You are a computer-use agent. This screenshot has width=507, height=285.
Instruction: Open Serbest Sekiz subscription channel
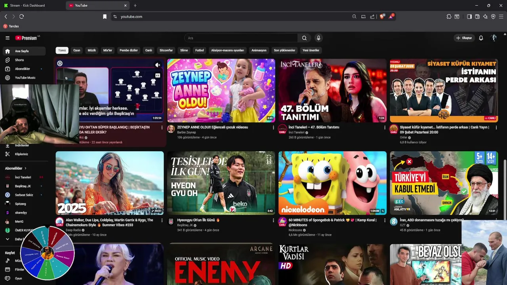point(24,195)
